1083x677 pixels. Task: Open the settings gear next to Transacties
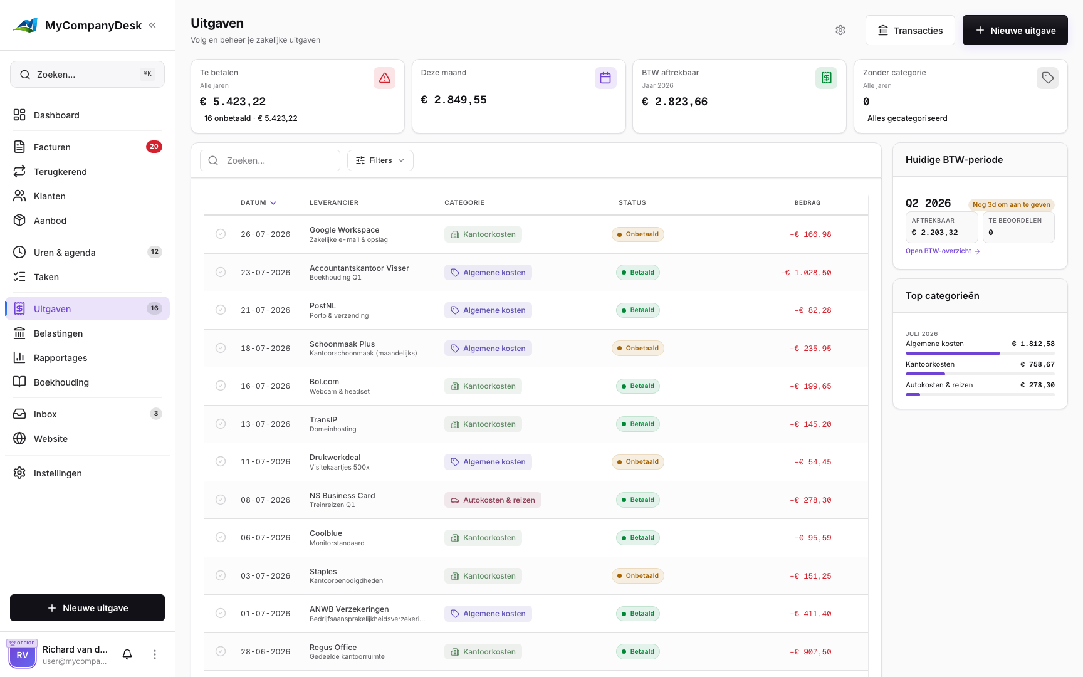(840, 30)
